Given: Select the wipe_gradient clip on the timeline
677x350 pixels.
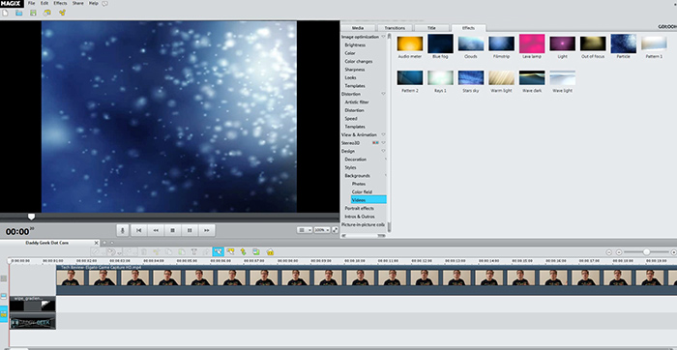Looking at the screenshot, I should coord(33,304).
